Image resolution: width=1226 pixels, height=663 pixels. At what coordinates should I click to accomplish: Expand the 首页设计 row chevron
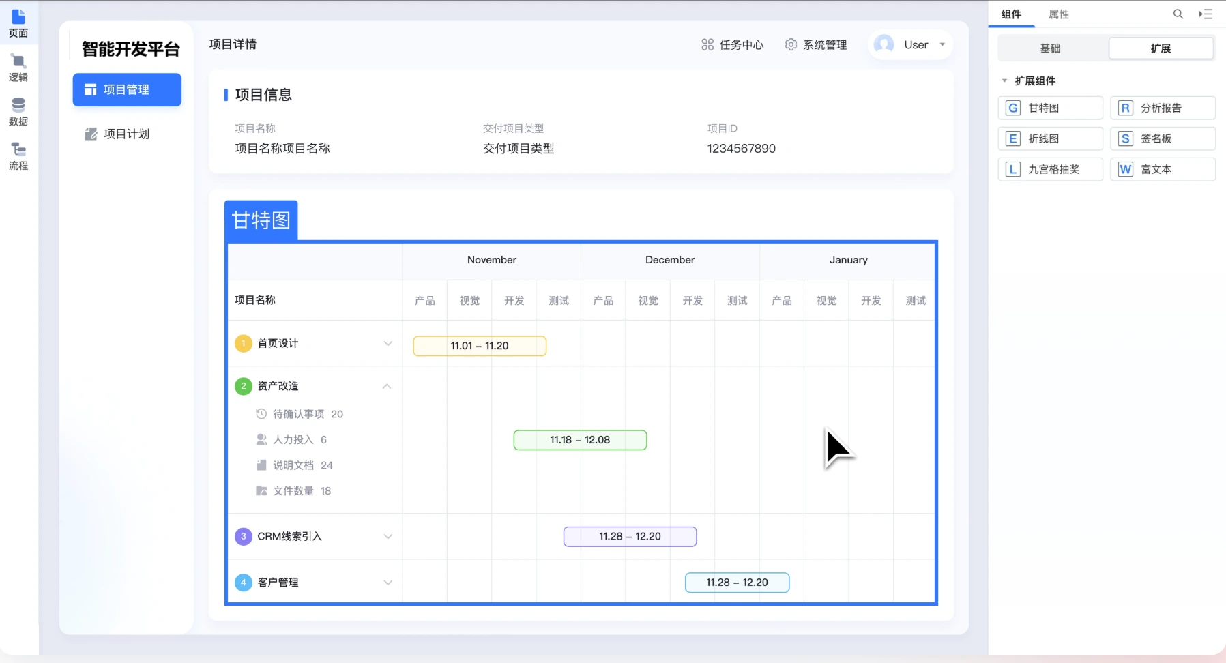[x=388, y=344]
